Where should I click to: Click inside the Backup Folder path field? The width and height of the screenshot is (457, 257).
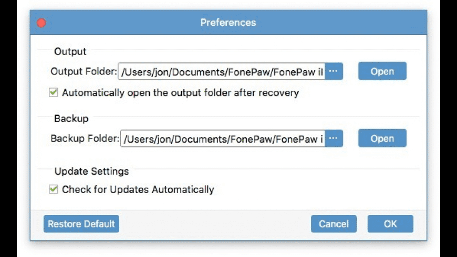pos(222,139)
